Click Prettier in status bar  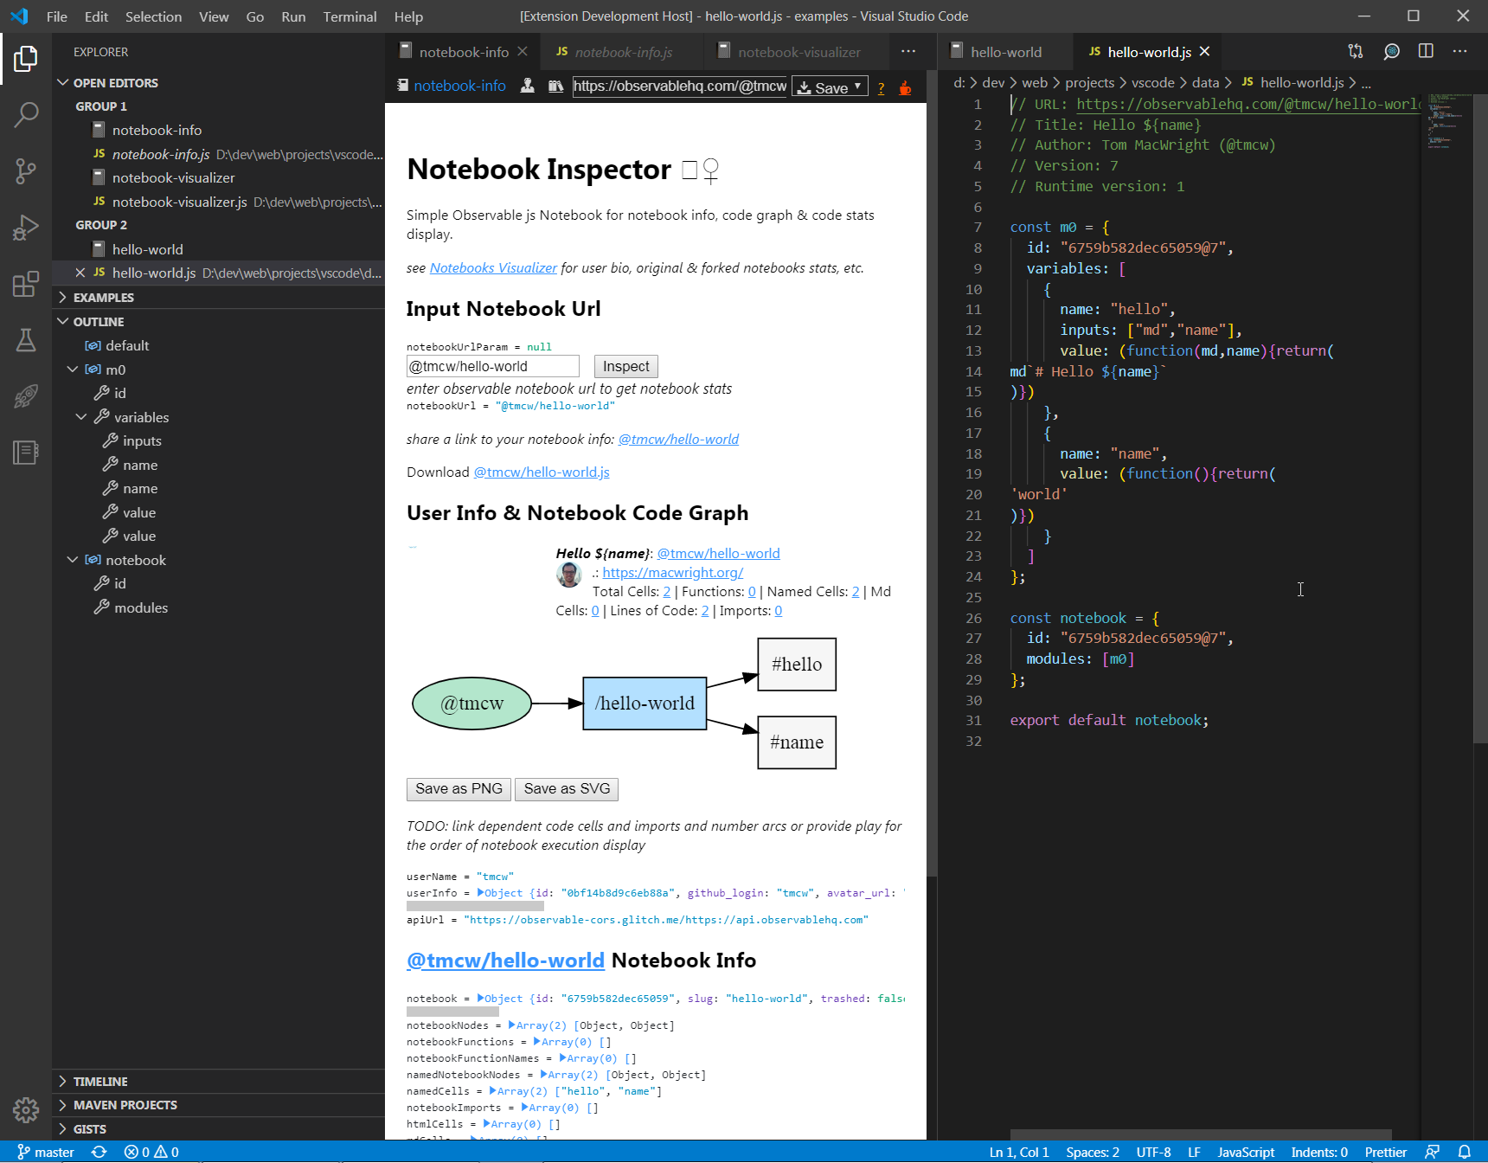pyautogui.click(x=1385, y=1152)
